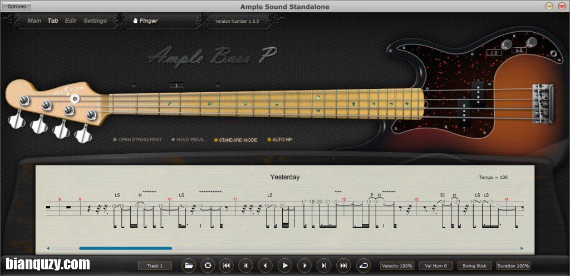Minimize the Ample Sound Standalone window
The height and width of the screenshot is (276, 570).
(x=549, y=6)
